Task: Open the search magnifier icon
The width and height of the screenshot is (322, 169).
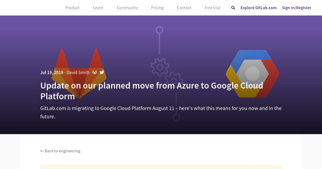Action: point(233,8)
